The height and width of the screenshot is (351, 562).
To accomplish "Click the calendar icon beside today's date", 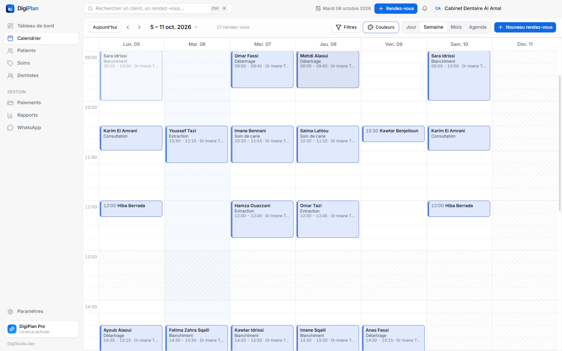I will [318, 8].
